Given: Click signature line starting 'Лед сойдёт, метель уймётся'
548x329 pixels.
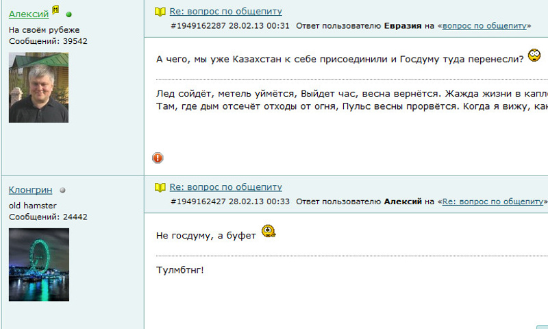Looking at the screenshot, I should pyautogui.click(x=352, y=94).
